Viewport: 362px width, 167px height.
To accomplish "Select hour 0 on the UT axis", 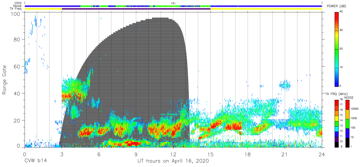I will click(24, 154).
